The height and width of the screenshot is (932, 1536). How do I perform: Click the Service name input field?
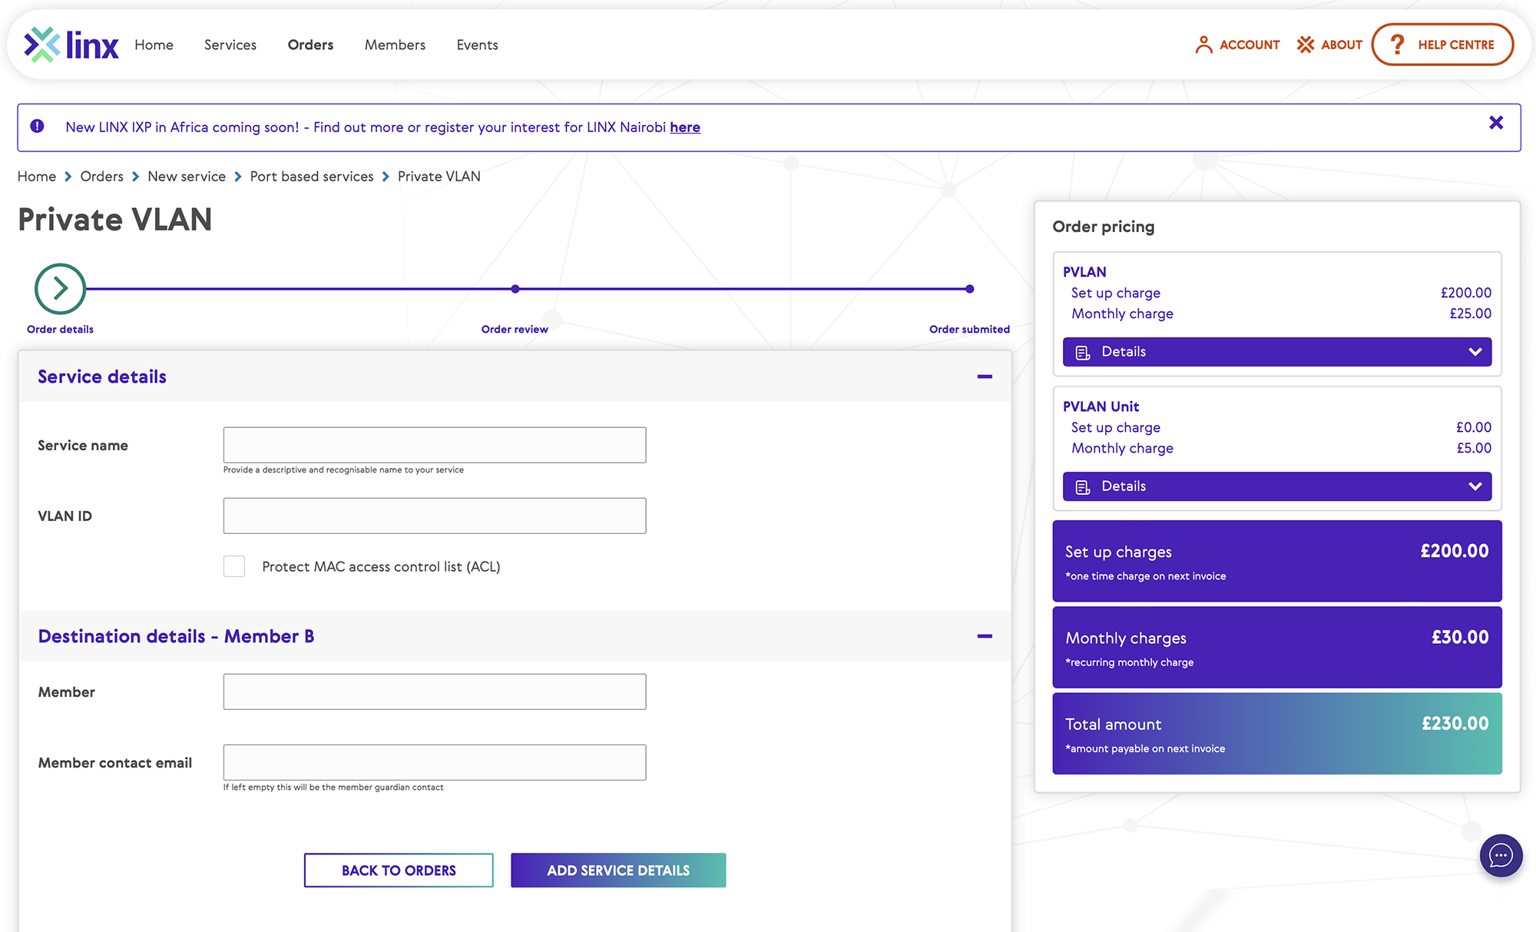pyautogui.click(x=434, y=444)
